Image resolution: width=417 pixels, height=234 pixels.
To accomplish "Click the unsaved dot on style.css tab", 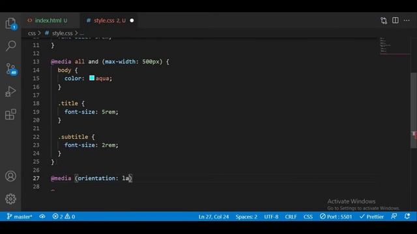I will 132,20.
